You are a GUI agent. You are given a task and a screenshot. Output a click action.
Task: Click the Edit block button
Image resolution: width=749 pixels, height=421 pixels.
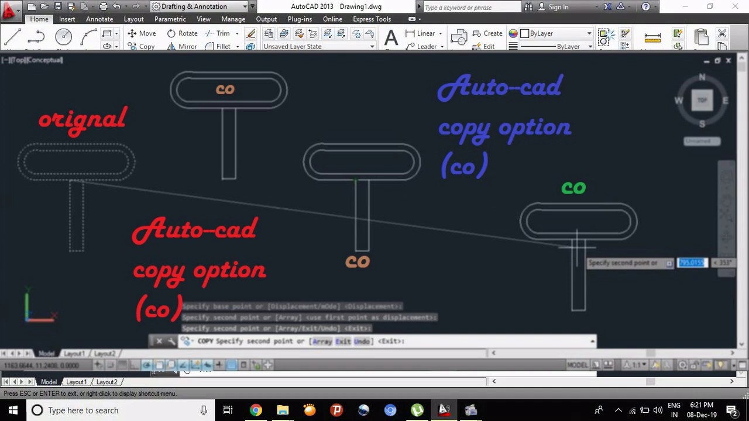pos(484,46)
